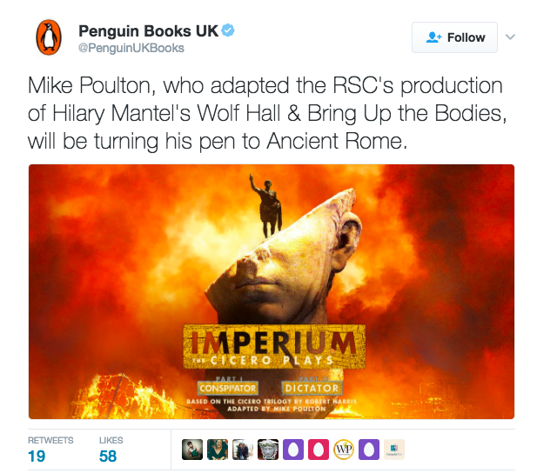Click the Likes label
This screenshot has width=537, height=473.
coord(111,440)
